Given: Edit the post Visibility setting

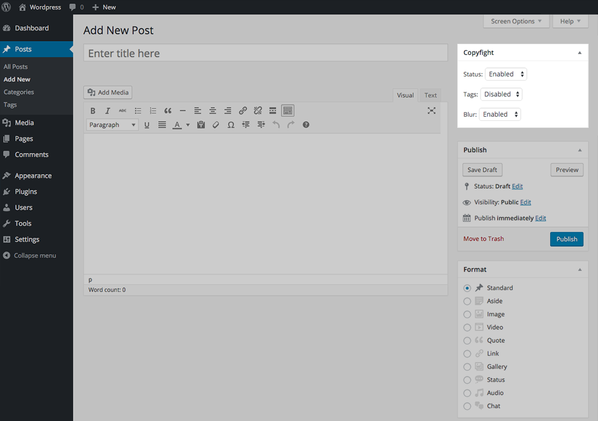Looking at the screenshot, I should click(x=526, y=202).
